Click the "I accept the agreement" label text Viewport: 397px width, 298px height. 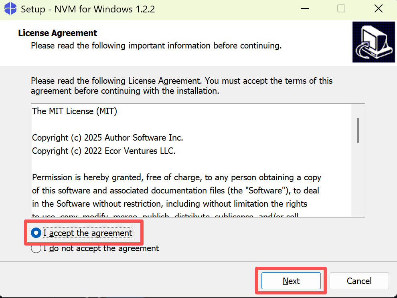click(x=87, y=233)
